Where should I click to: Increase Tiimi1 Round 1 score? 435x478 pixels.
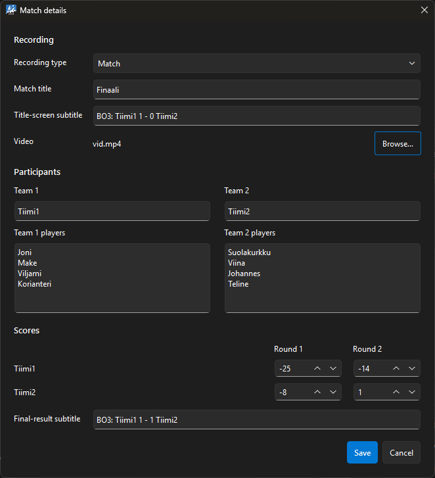317,368
